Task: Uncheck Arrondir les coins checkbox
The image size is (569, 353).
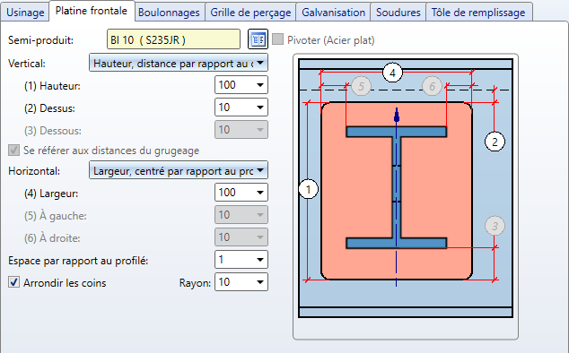Action: [x=13, y=282]
